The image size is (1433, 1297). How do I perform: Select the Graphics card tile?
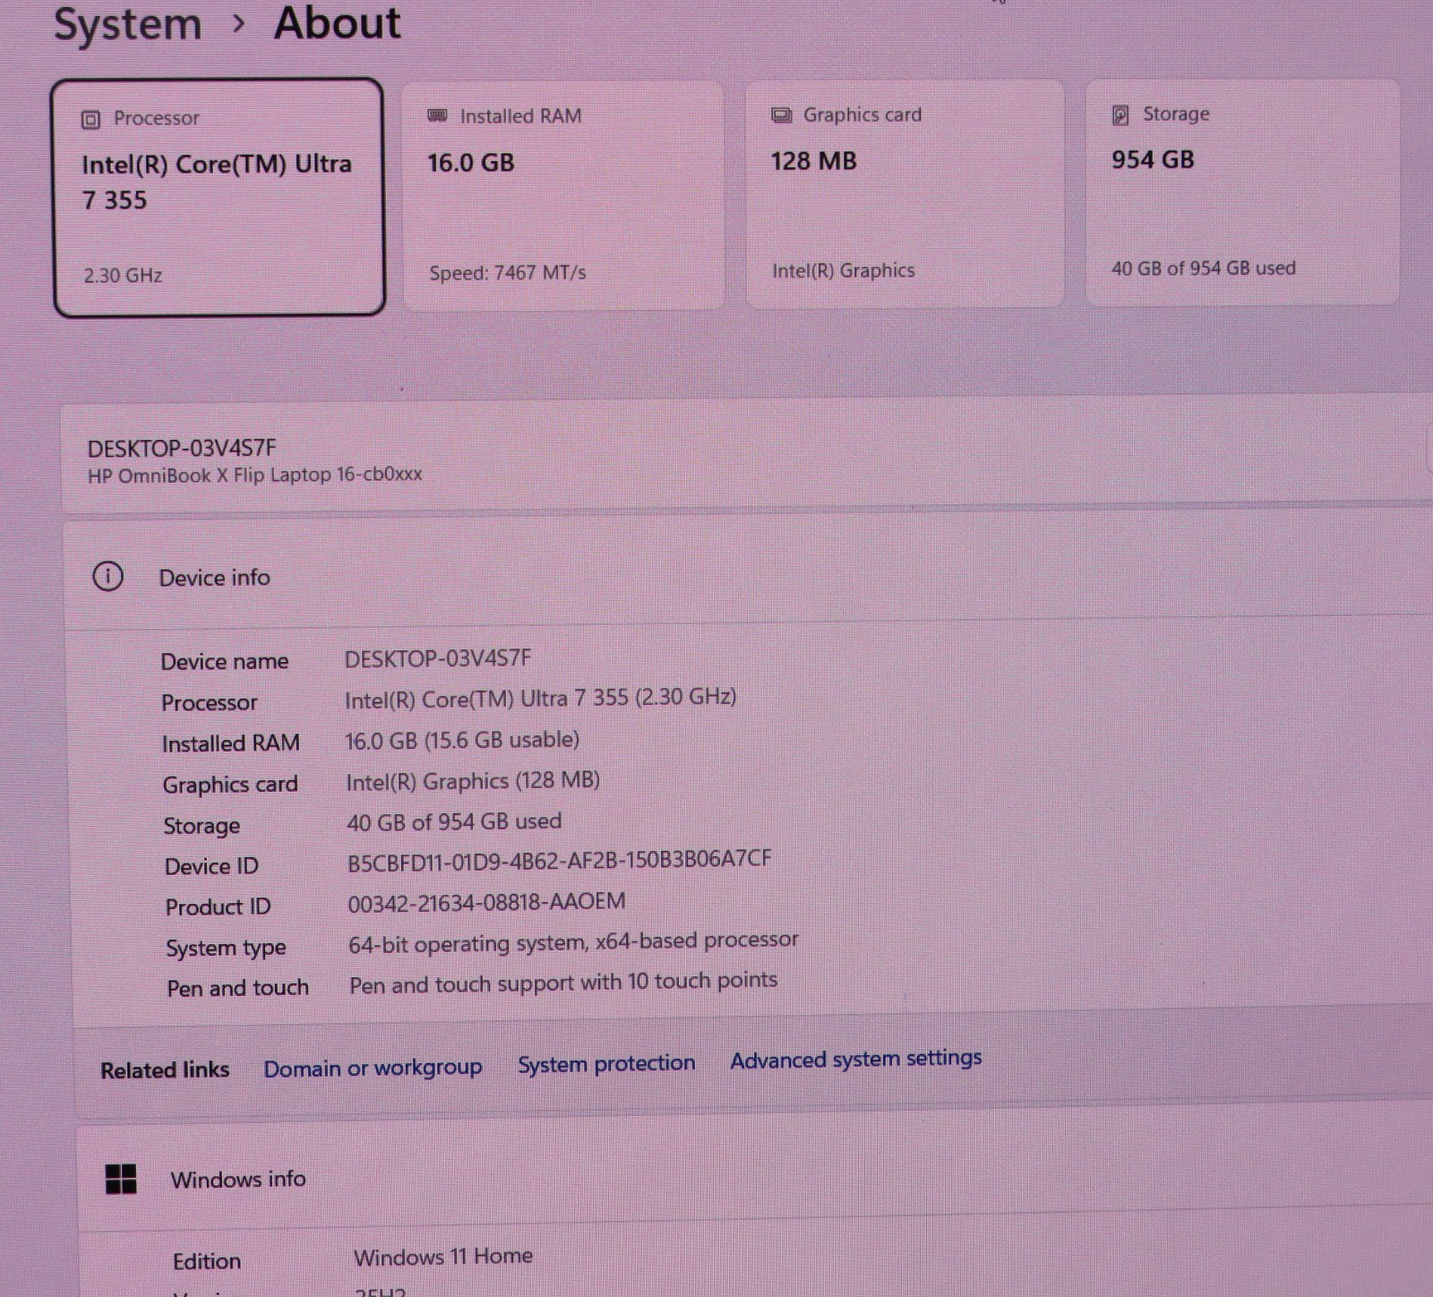pyautogui.click(x=905, y=193)
